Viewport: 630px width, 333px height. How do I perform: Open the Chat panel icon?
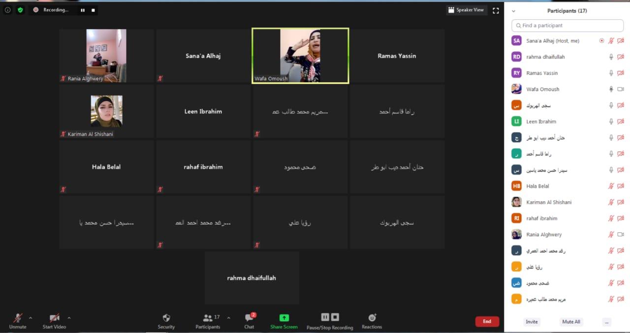click(x=249, y=318)
